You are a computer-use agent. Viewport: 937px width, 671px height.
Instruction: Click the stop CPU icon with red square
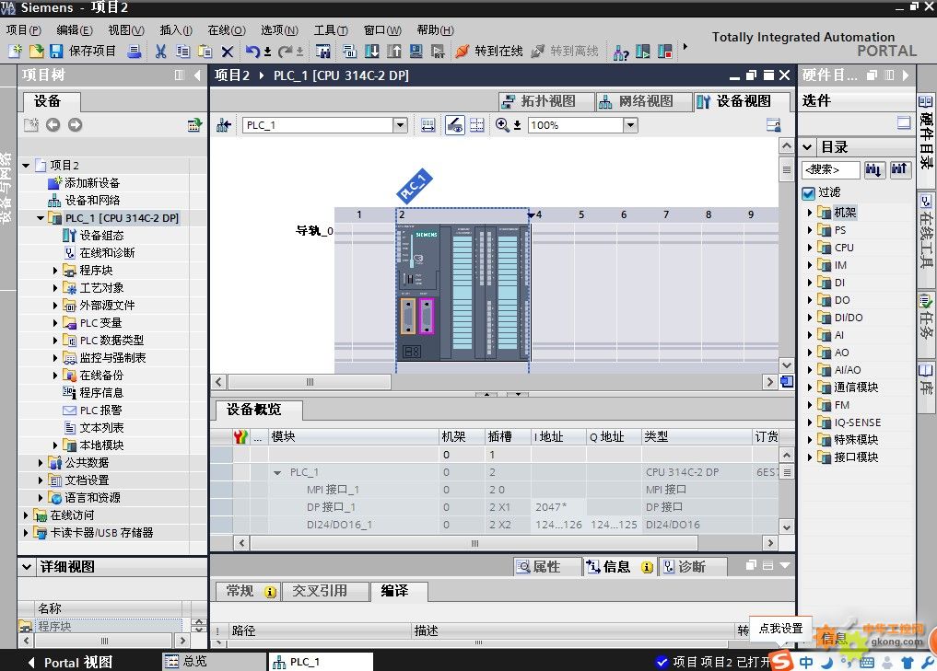tap(664, 52)
